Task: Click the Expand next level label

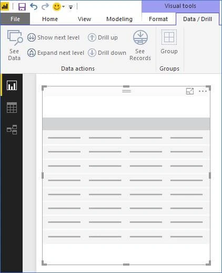Action: tap(60, 53)
